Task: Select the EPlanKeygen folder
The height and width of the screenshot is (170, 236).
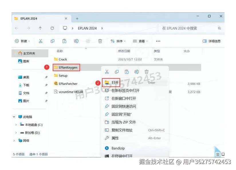Action: pos(66,67)
